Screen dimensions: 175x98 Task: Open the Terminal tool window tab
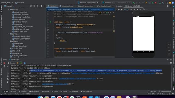[x=46, y=91]
